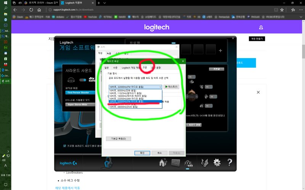Viewport: 305px width, 190px height.
Task: Switch to the Logitech 게임 tab in properties
Action: (130, 68)
